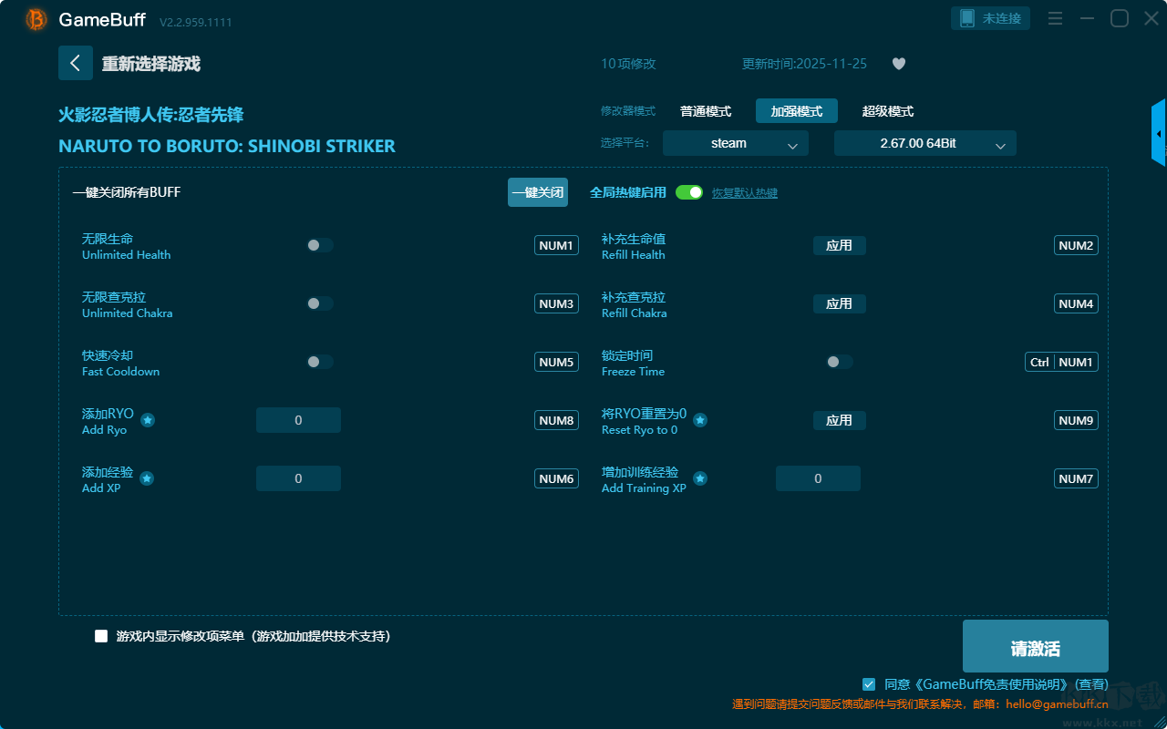Screen dimensions: 1167x729
Task: Turn off the global hotkey toggle
Action: point(689,192)
